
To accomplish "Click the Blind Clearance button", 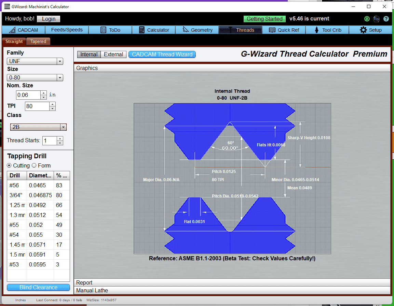I will 38,287.
